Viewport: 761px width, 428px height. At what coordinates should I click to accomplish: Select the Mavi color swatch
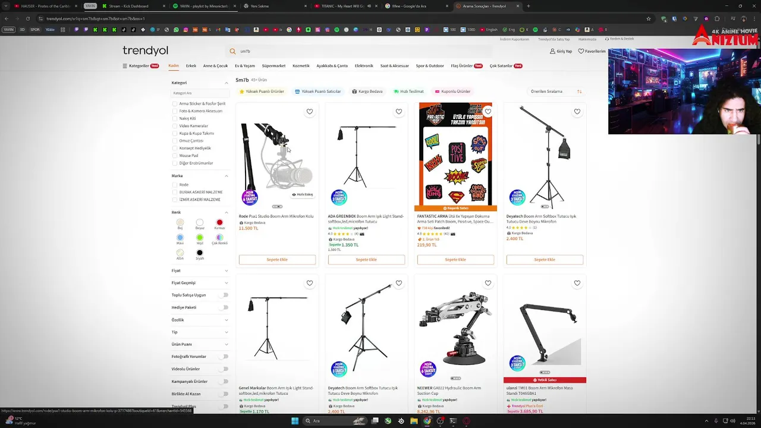(x=180, y=237)
